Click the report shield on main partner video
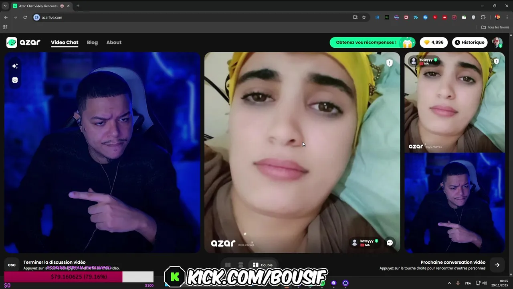The width and height of the screenshot is (513, 289). coord(389,63)
